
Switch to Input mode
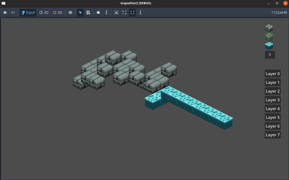click(x=28, y=12)
